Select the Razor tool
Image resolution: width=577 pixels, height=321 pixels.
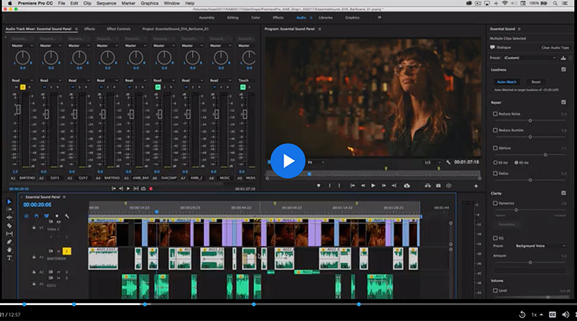click(9, 226)
